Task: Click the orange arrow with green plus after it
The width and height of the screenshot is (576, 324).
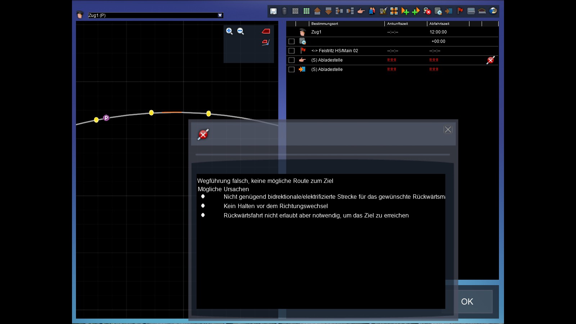Action: pos(405,11)
